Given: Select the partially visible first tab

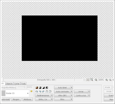Looking at the screenshot, I should point(3,83).
